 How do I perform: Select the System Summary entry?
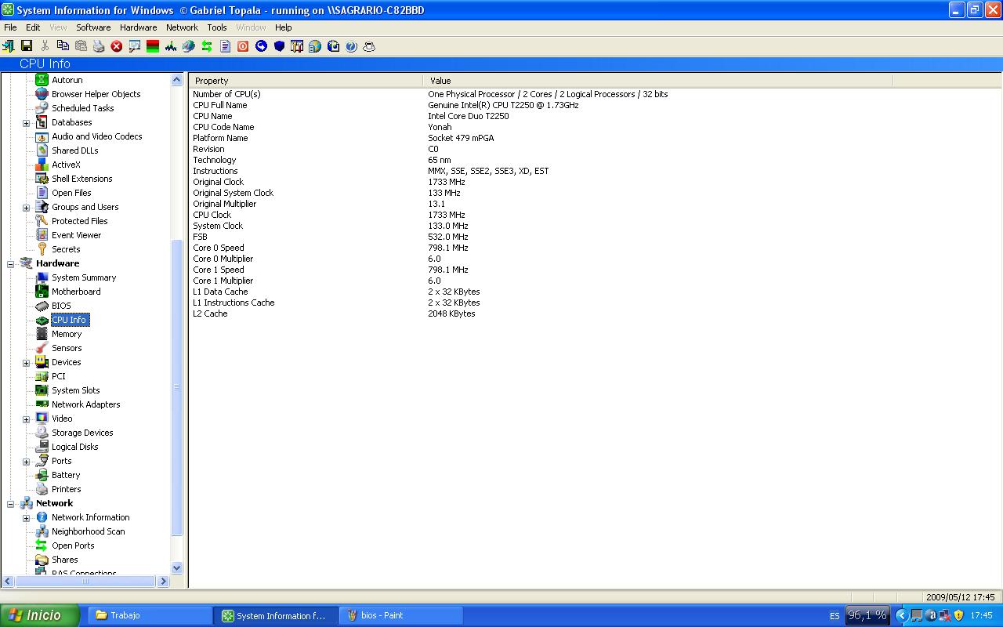pos(84,277)
